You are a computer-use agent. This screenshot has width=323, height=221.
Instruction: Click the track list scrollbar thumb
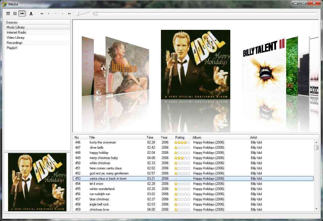[316, 148]
